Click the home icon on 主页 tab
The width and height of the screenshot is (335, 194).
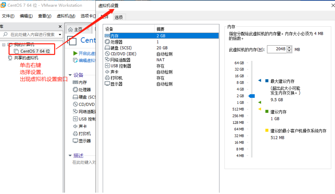point(71,29)
